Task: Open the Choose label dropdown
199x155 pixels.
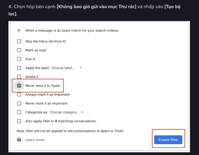Action: pyautogui.click(x=67, y=68)
